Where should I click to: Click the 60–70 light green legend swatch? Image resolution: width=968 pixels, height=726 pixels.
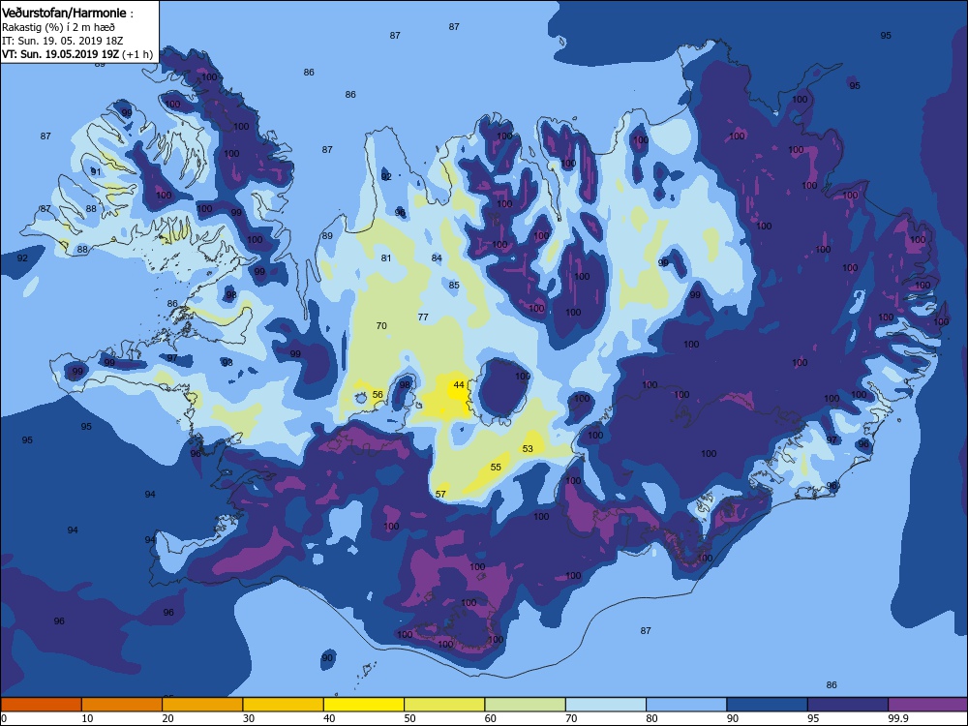(x=526, y=705)
